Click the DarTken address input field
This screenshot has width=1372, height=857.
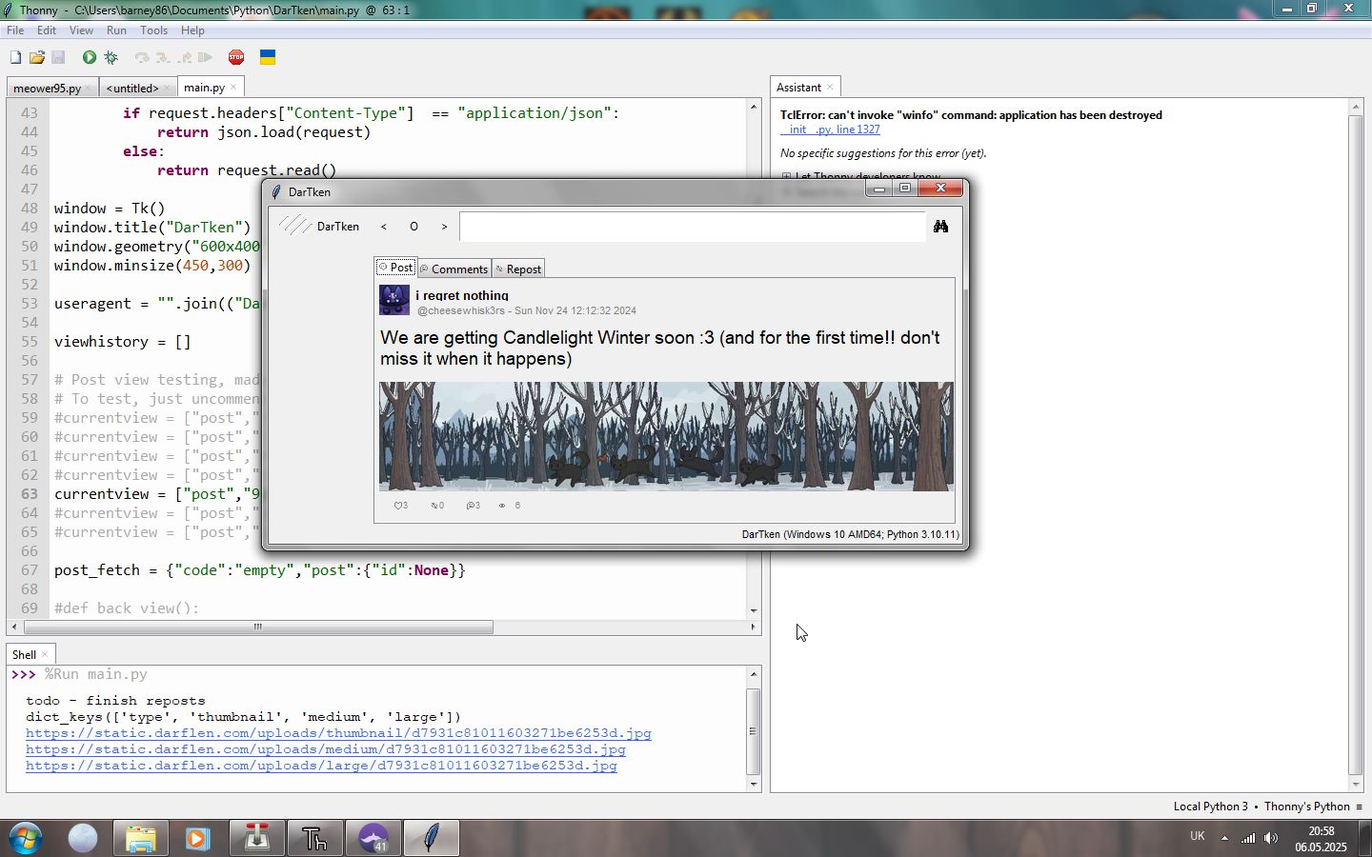tap(693, 227)
